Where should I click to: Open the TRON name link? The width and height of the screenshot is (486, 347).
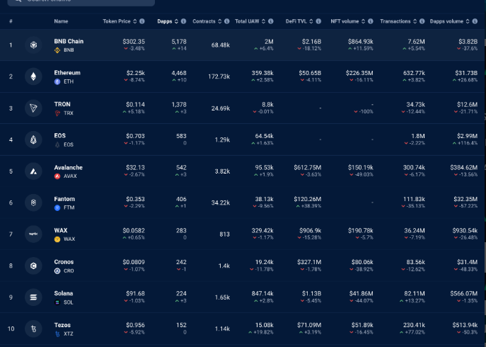point(62,104)
